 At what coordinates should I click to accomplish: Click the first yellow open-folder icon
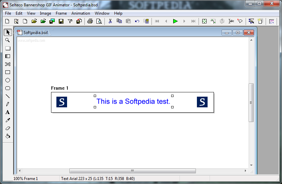[34, 21]
